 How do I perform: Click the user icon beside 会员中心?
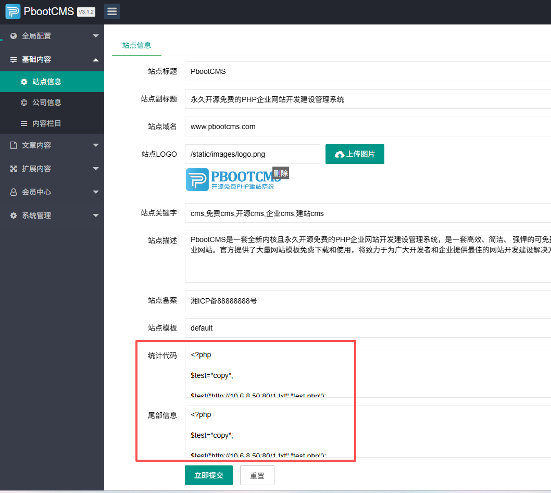tap(14, 192)
